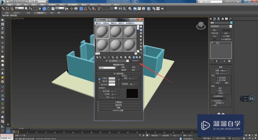The width and height of the screenshot is (258, 140).
Task: Activate the Select and Scale tool
Action: click(53, 9)
